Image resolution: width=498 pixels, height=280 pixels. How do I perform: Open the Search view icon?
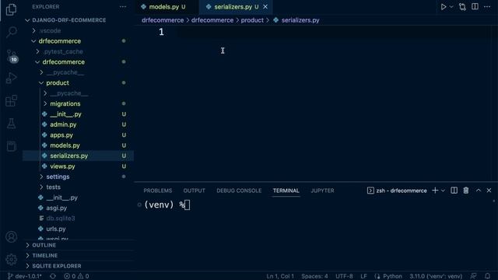click(12, 32)
